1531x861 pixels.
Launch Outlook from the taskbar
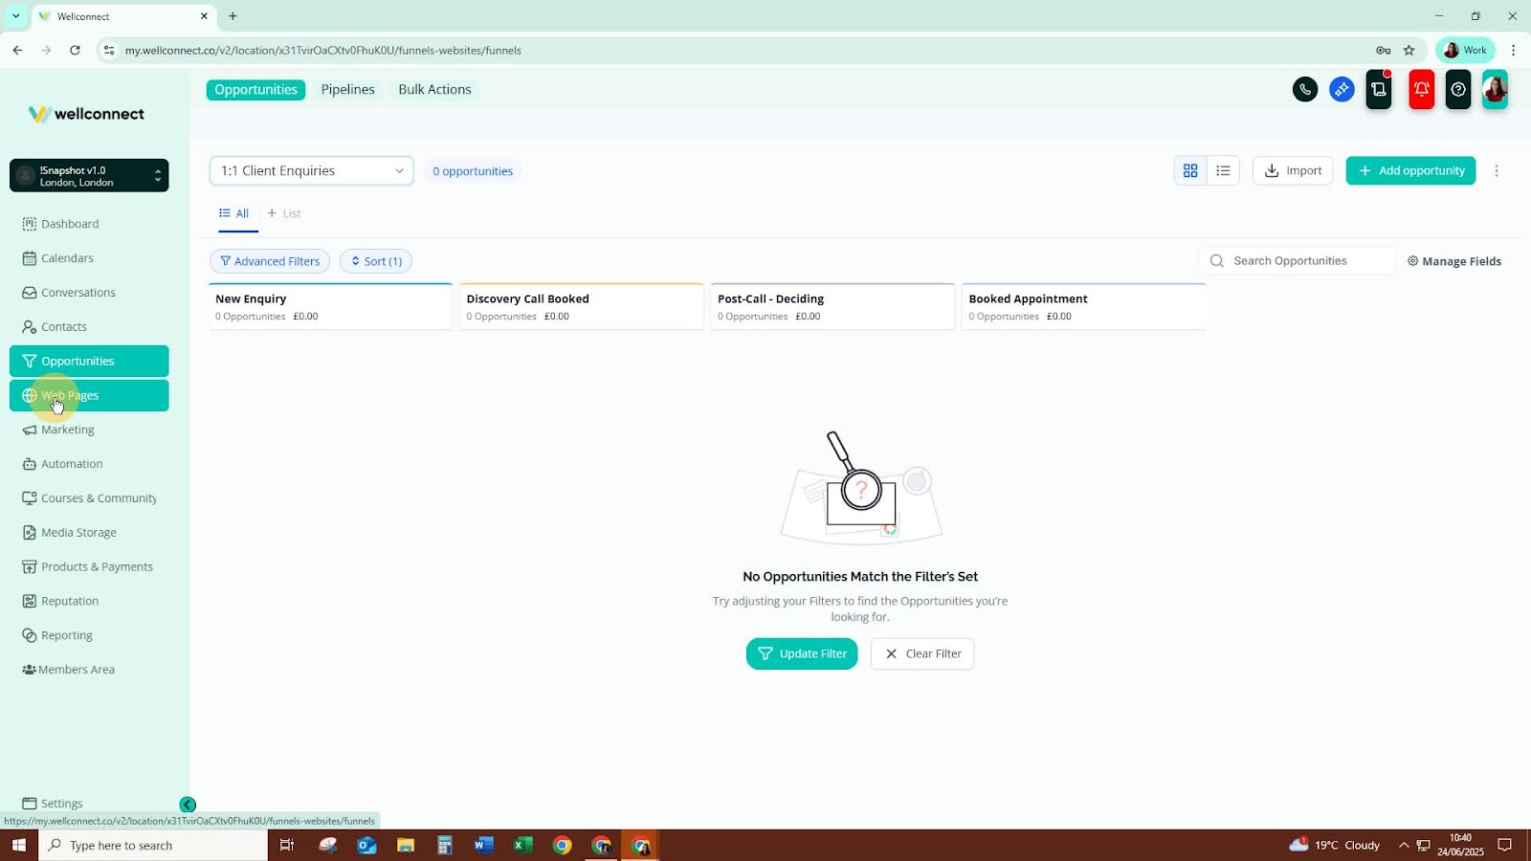point(366,846)
